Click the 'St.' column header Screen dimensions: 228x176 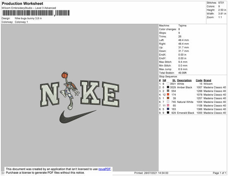point(174,80)
